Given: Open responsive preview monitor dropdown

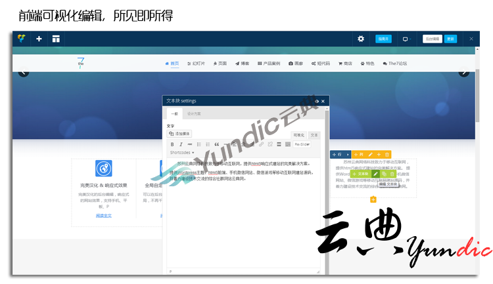Looking at the screenshot, I should [x=407, y=39].
